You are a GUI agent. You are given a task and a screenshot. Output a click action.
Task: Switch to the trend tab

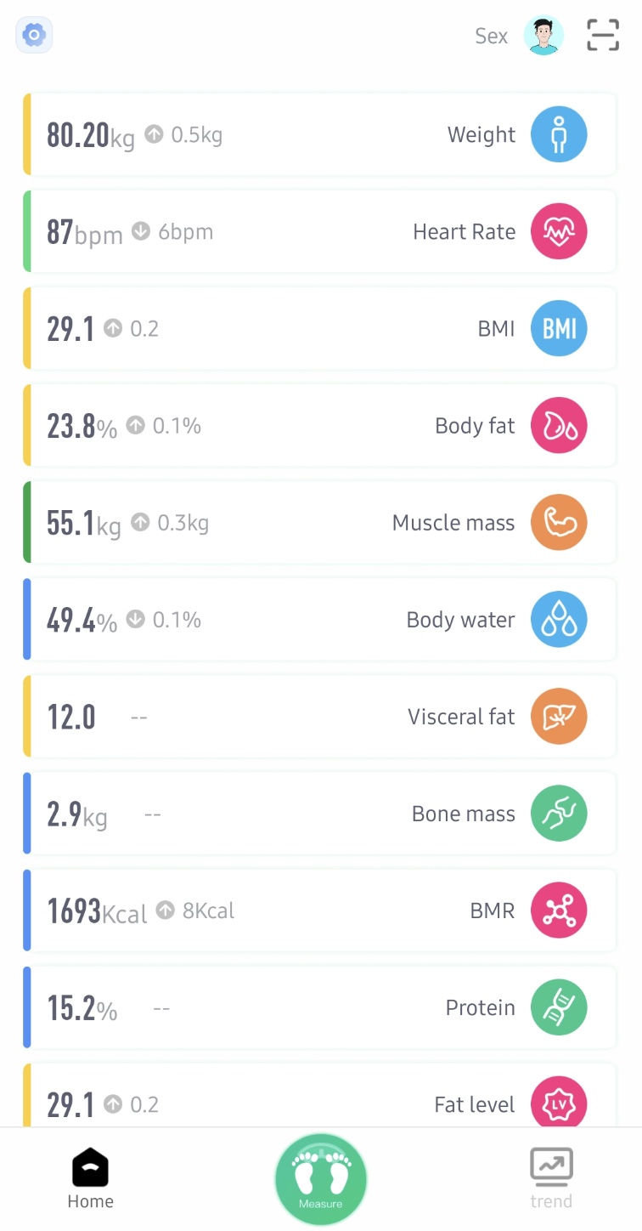551,1179
